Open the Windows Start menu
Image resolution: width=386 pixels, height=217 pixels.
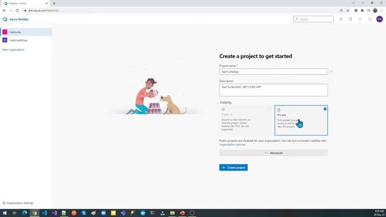tap(5, 213)
